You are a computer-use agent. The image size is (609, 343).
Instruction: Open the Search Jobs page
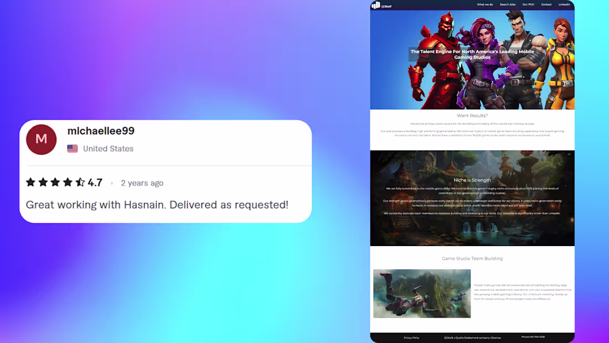click(x=508, y=4)
